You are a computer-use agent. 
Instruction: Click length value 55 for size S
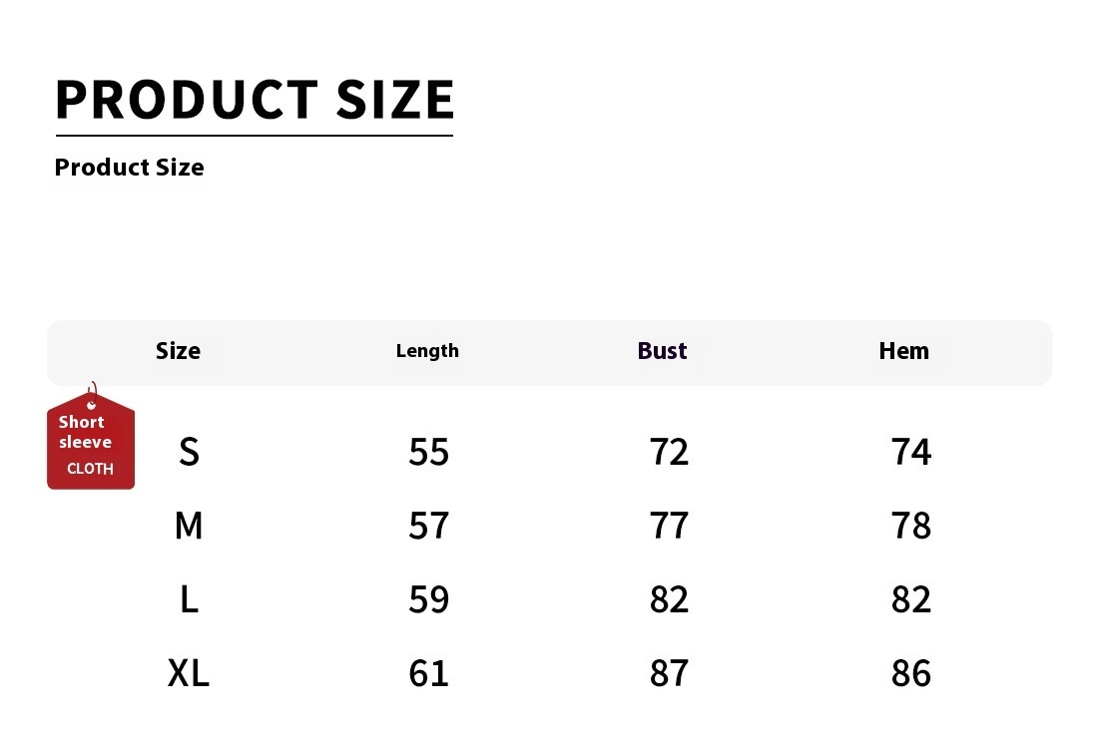(x=428, y=452)
